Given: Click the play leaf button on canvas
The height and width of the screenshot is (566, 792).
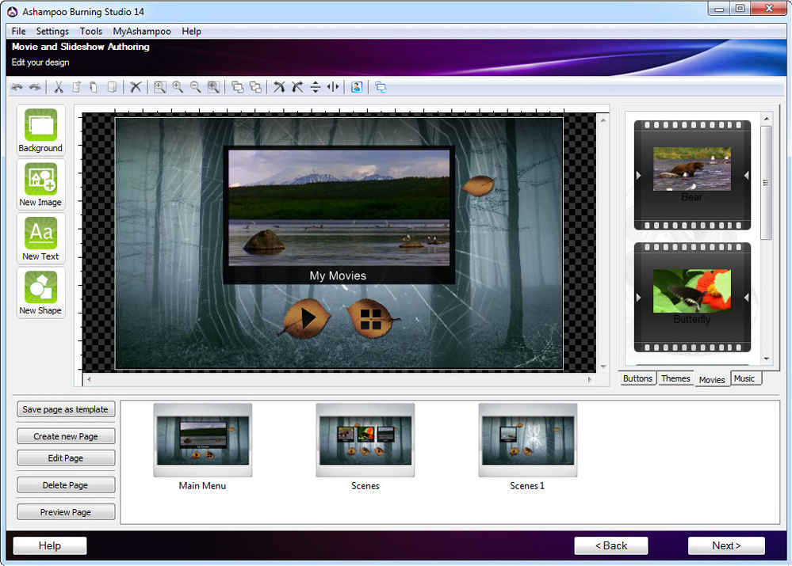Looking at the screenshot, I should (x=304, y=318).
